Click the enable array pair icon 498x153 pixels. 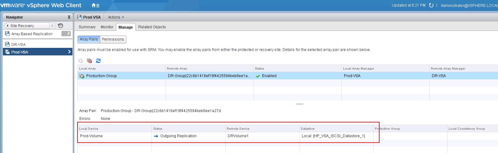pos(81,61)
